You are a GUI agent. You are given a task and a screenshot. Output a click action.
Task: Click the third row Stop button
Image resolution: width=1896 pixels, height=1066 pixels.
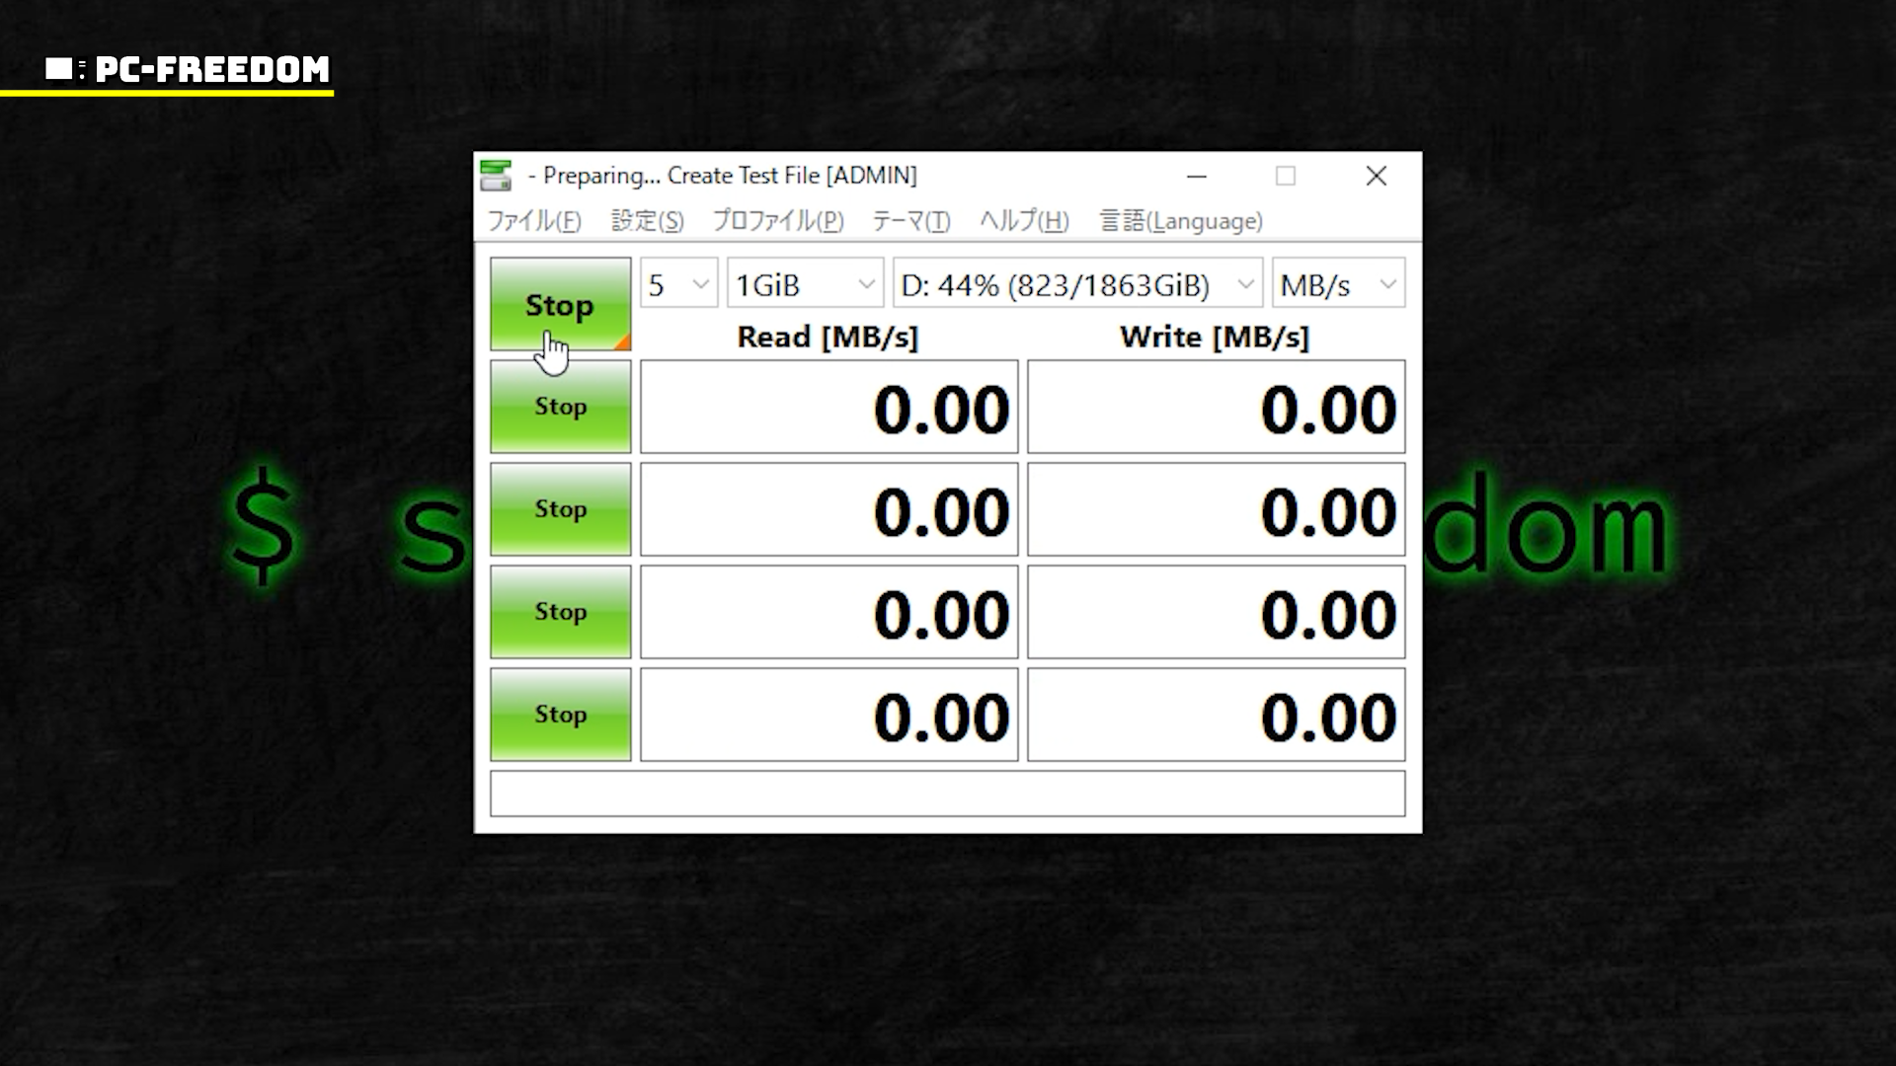(x=560, y=612)
